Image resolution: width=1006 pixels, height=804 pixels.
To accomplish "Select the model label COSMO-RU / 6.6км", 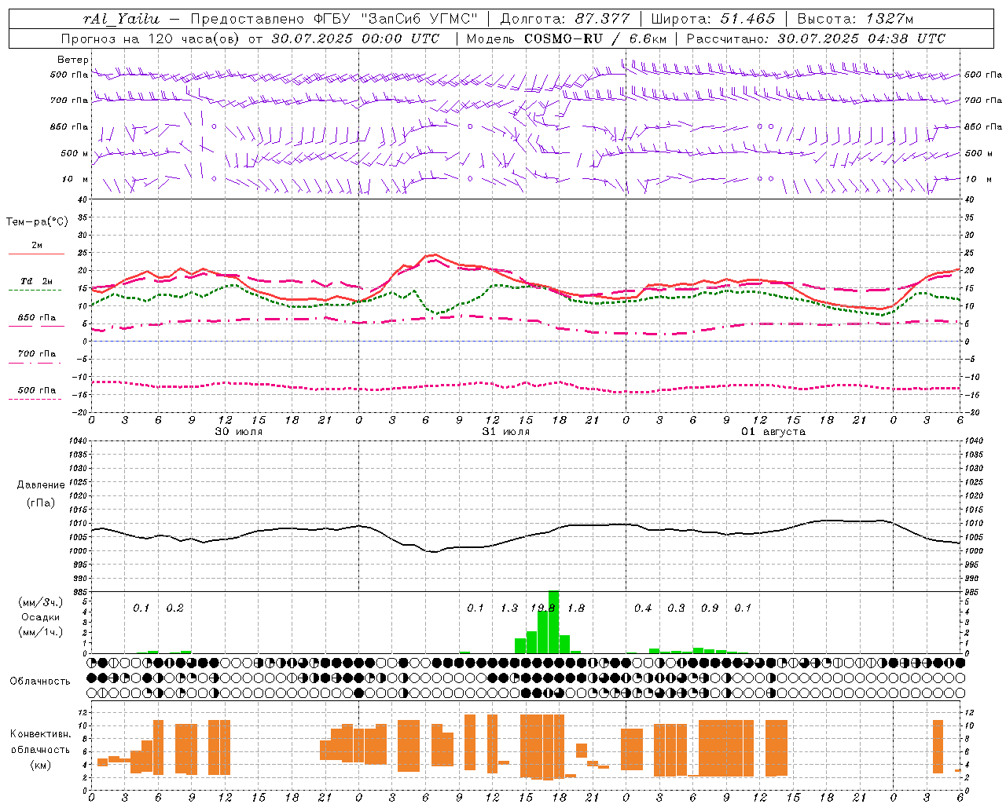I will point(595,38).
